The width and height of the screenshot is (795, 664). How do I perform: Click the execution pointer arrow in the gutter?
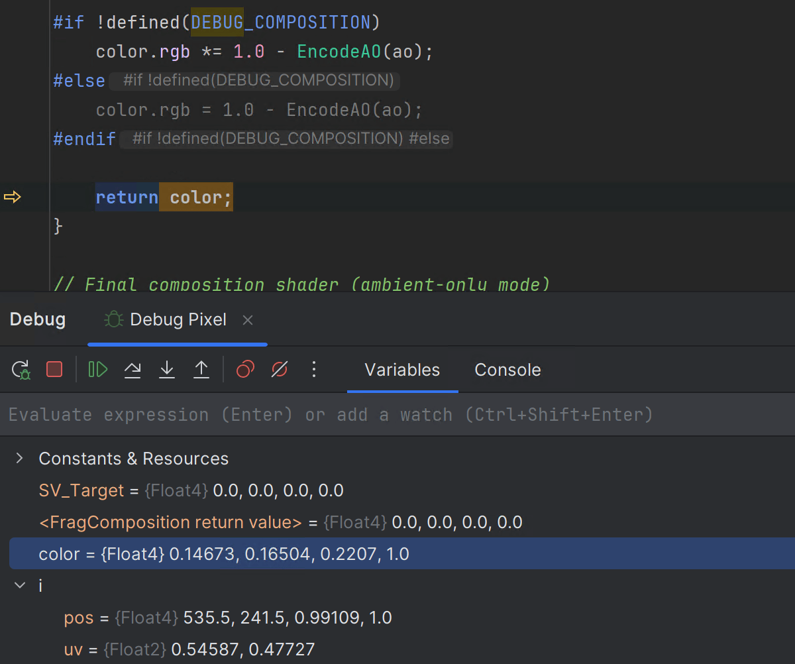click(x=13, y=197)
